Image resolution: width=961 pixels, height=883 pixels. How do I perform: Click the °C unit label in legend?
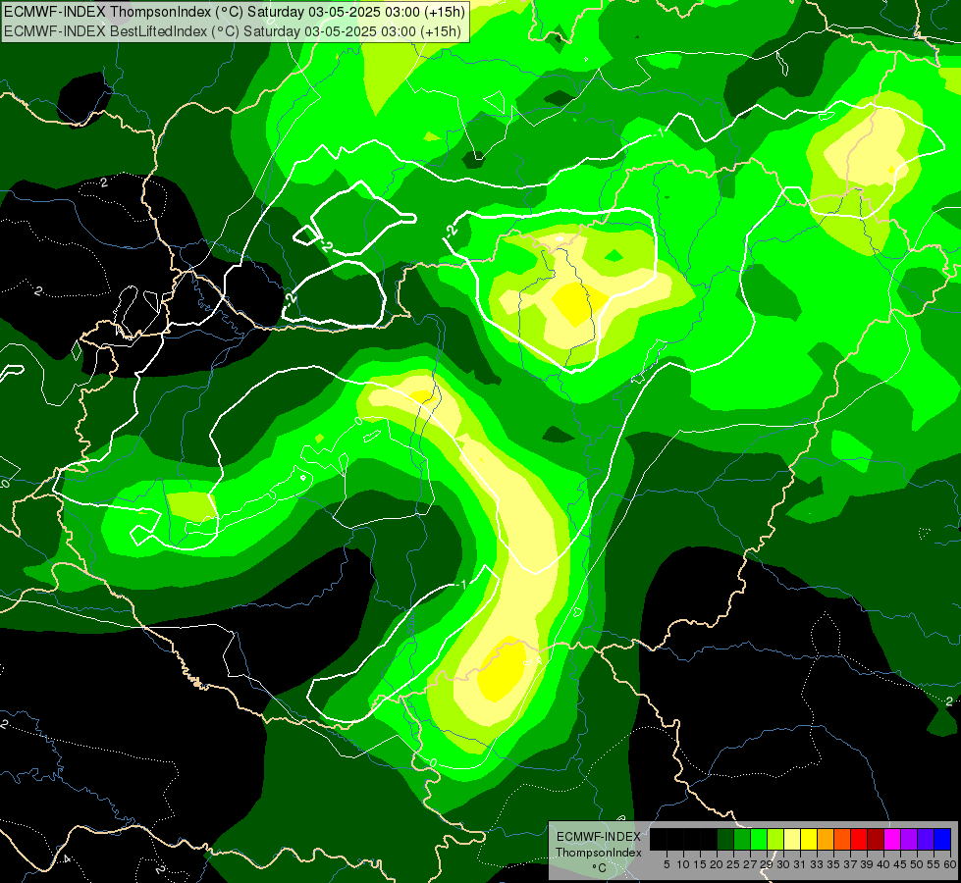click(599, 868)
